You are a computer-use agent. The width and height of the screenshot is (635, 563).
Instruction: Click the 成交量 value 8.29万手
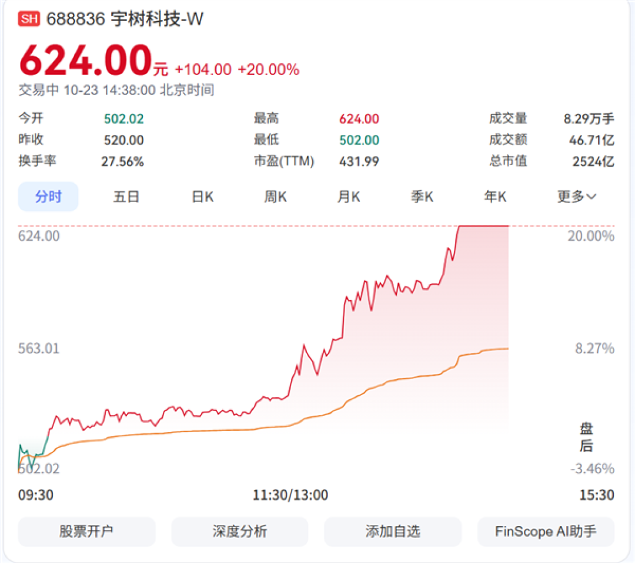[589, 119]
